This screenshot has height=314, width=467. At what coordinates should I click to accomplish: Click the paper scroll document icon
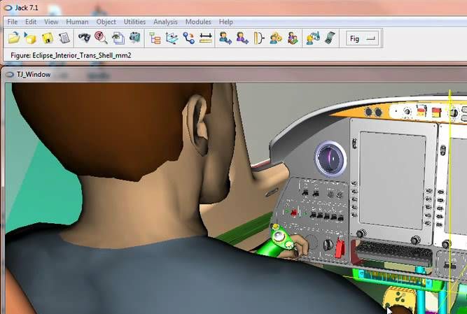(x=64, y=38)
